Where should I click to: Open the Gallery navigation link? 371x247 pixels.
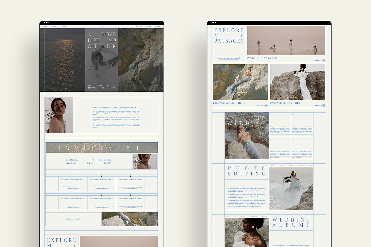pyautogui.click(x=140, y=27)
